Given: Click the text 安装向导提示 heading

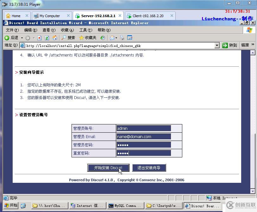Looking at the screenshot, I should (x=31, y=72).
